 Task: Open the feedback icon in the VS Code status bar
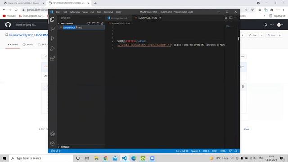(230, 151)
